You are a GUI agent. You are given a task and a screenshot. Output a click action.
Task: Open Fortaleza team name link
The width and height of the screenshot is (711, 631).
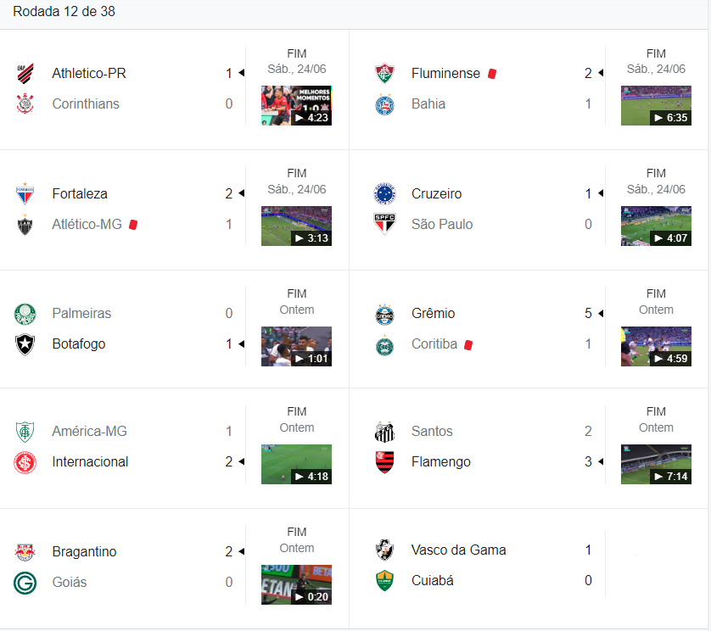(80, 194)
